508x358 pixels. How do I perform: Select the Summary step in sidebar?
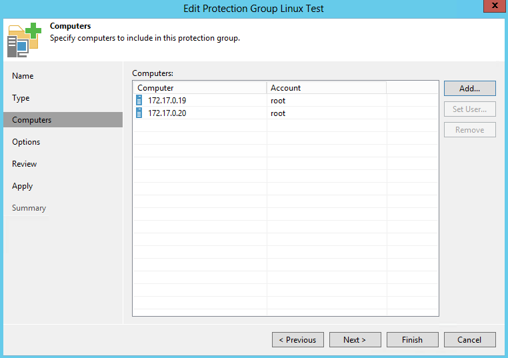click(x=29, y=208)
